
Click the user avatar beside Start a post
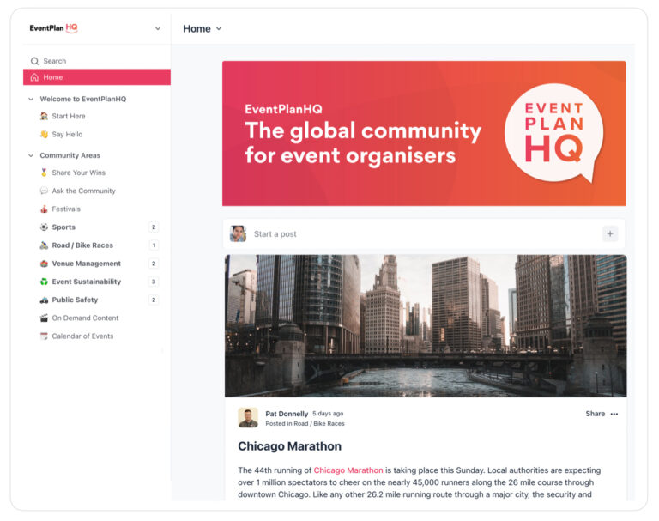click(238, 233)
